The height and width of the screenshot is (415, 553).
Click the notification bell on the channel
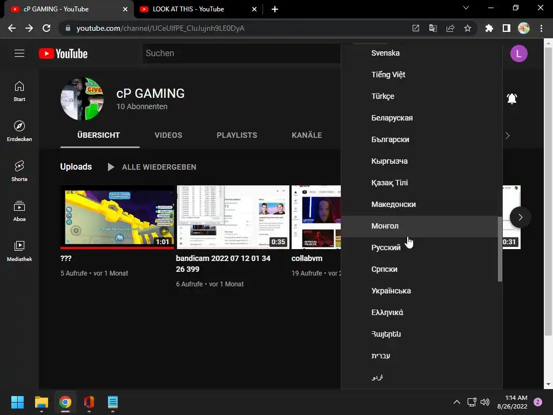512,98
